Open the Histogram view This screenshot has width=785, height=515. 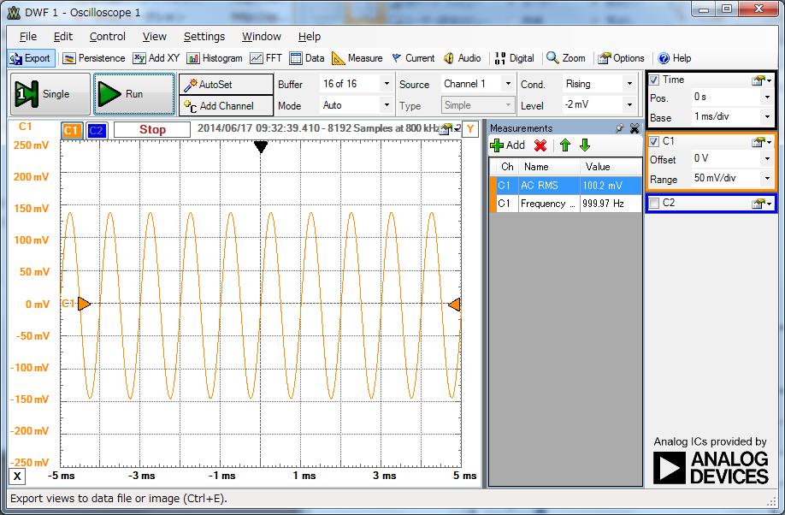[x=215, y=58]
